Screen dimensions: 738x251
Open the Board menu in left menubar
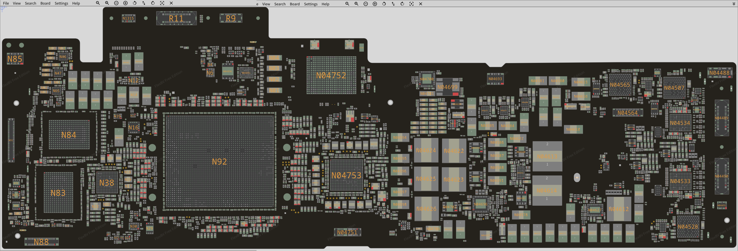[x=45, y=4]
